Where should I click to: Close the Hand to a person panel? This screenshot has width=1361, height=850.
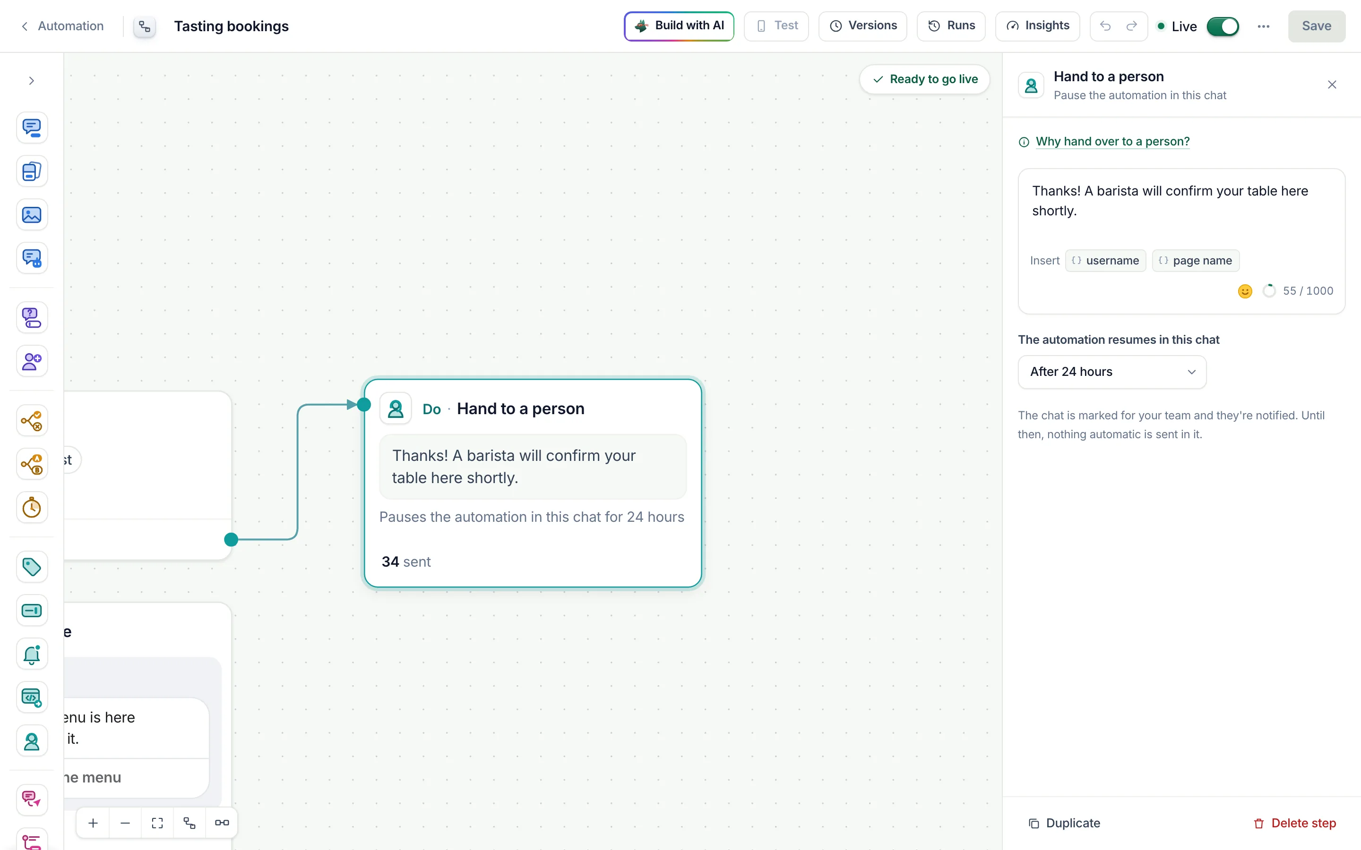click(x=1332, y=85)
